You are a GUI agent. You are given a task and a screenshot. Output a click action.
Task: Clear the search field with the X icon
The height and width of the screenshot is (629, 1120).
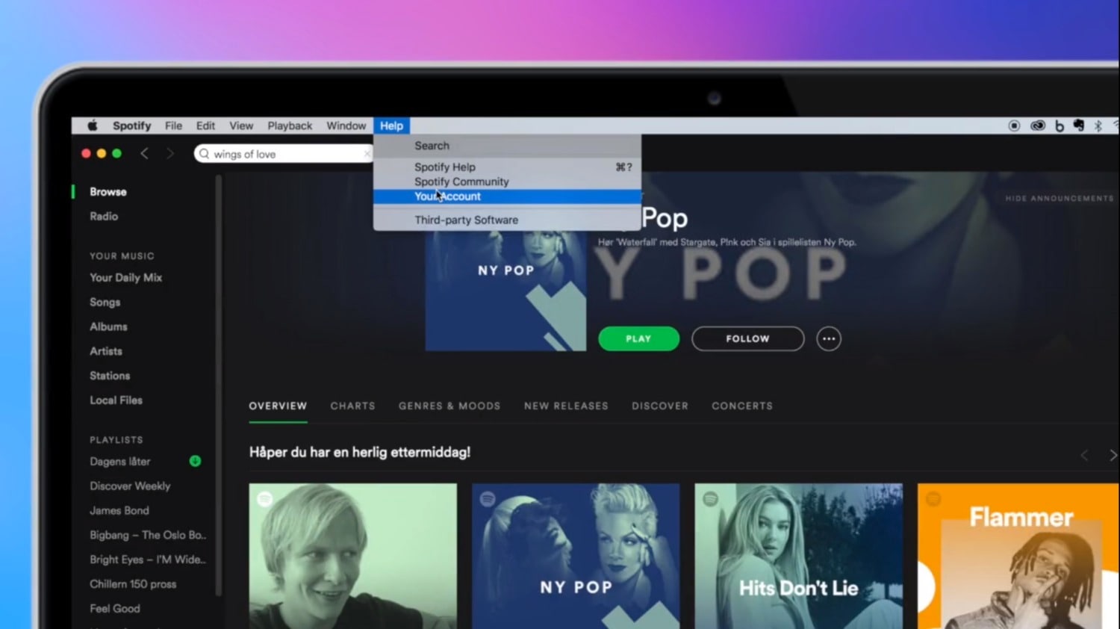(367, 154)
